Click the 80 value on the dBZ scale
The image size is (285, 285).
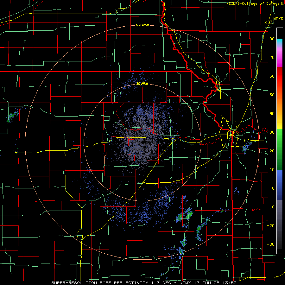click(272, 39)
